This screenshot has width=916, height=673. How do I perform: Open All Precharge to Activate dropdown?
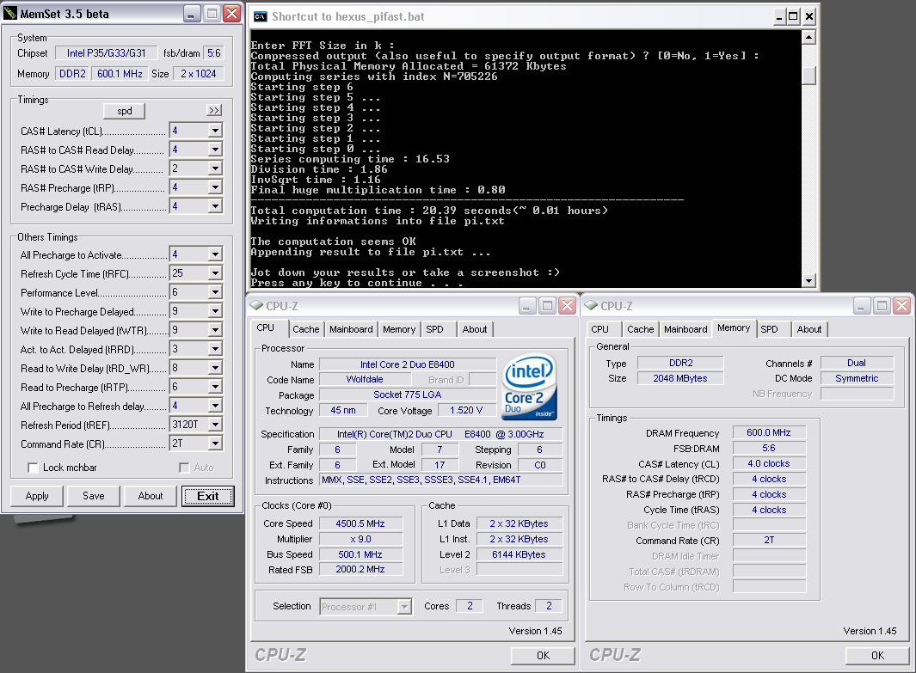215,254
